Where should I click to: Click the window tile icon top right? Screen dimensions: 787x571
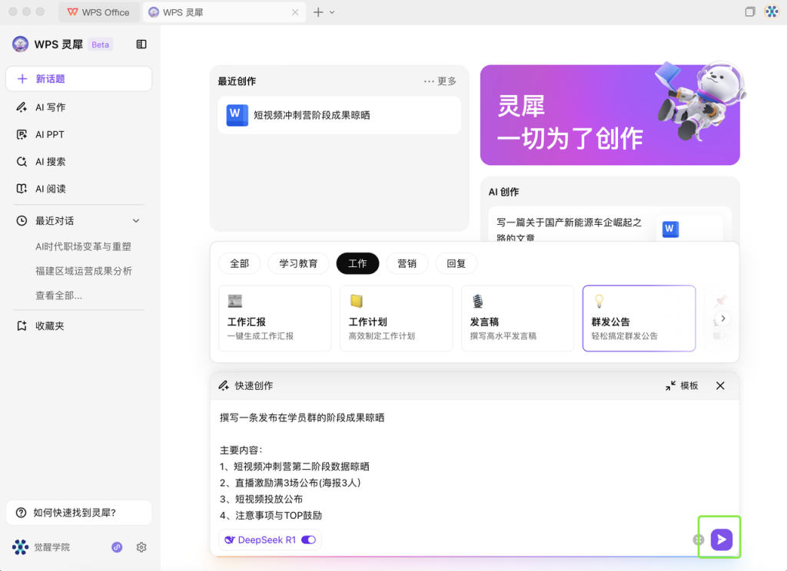click(x=750, y=12)
